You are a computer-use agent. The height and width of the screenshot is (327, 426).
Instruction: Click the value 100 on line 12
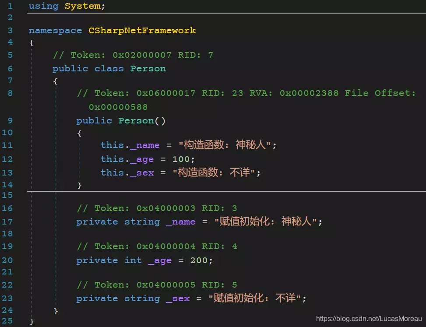click(x=181, y=159)
